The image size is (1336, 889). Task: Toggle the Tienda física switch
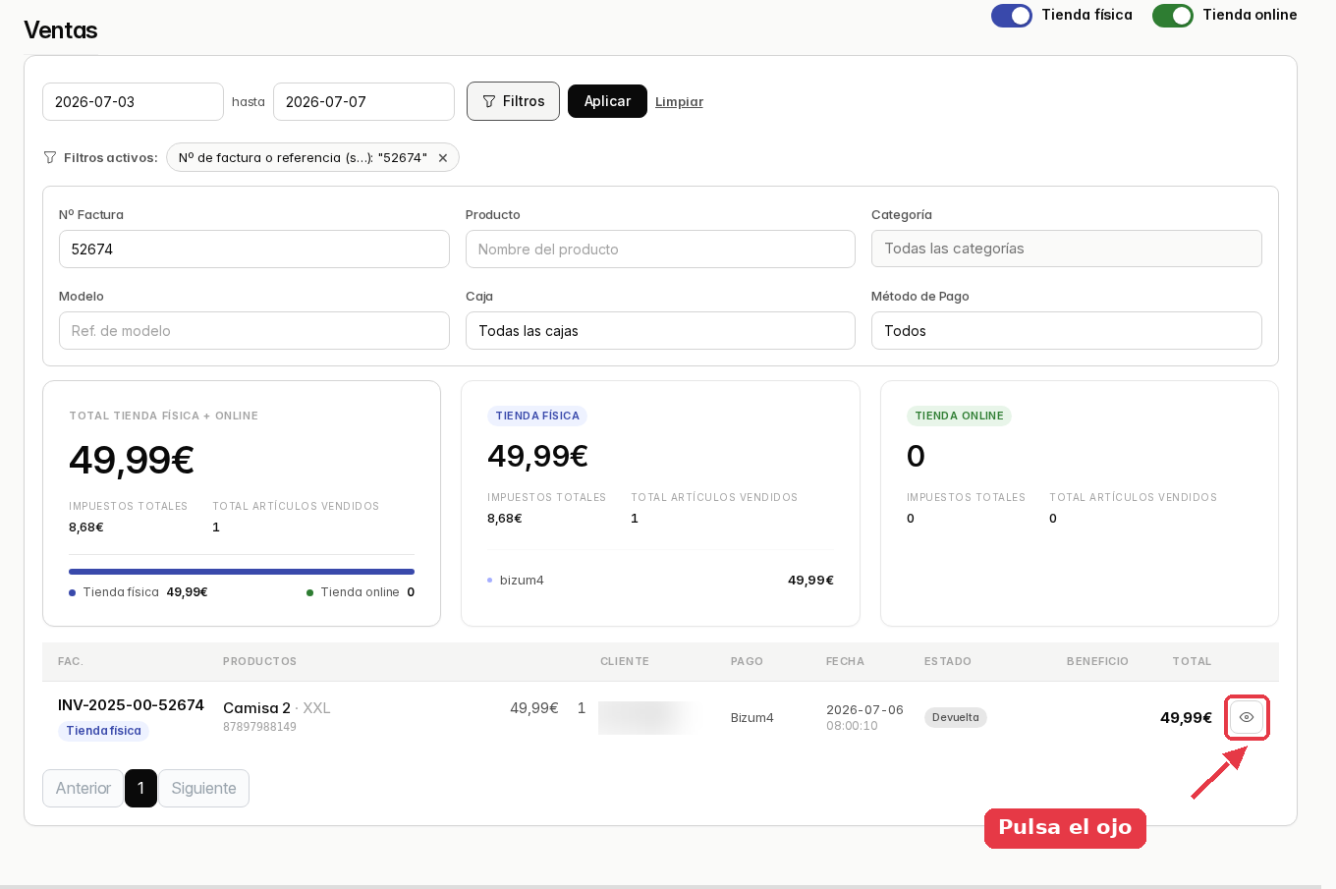coord(1012,16)
